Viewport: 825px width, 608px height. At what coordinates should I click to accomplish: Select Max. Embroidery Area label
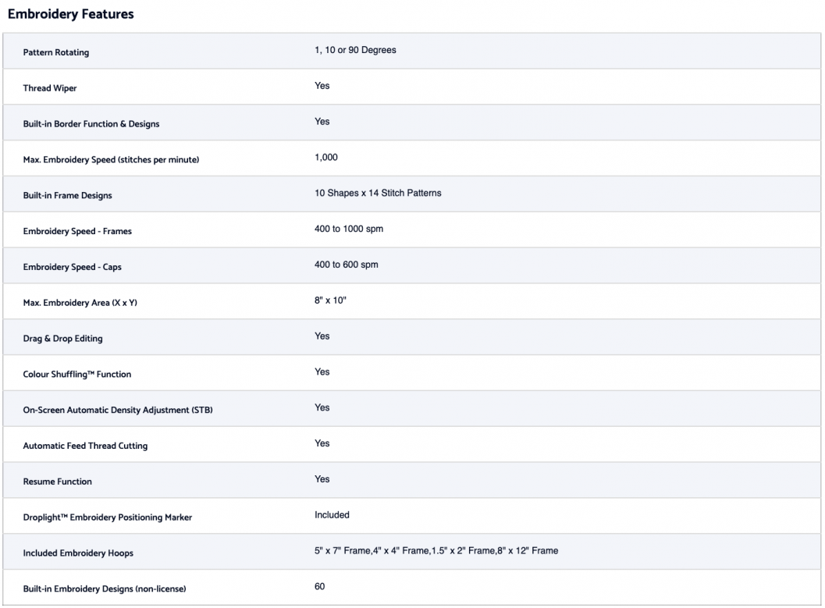(x=80, y=303)
